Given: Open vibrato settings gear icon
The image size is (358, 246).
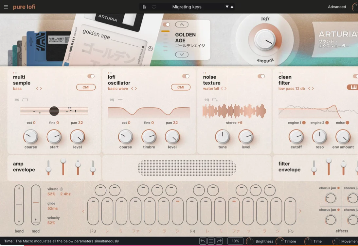Looking at the screenshot, I should pos(62,189).
